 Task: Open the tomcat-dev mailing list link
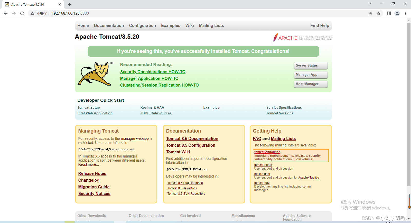click(262, 183)
